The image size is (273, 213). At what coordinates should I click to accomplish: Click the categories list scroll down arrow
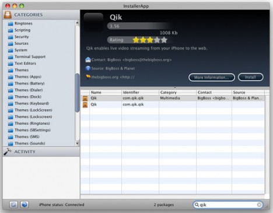point(77,144)
